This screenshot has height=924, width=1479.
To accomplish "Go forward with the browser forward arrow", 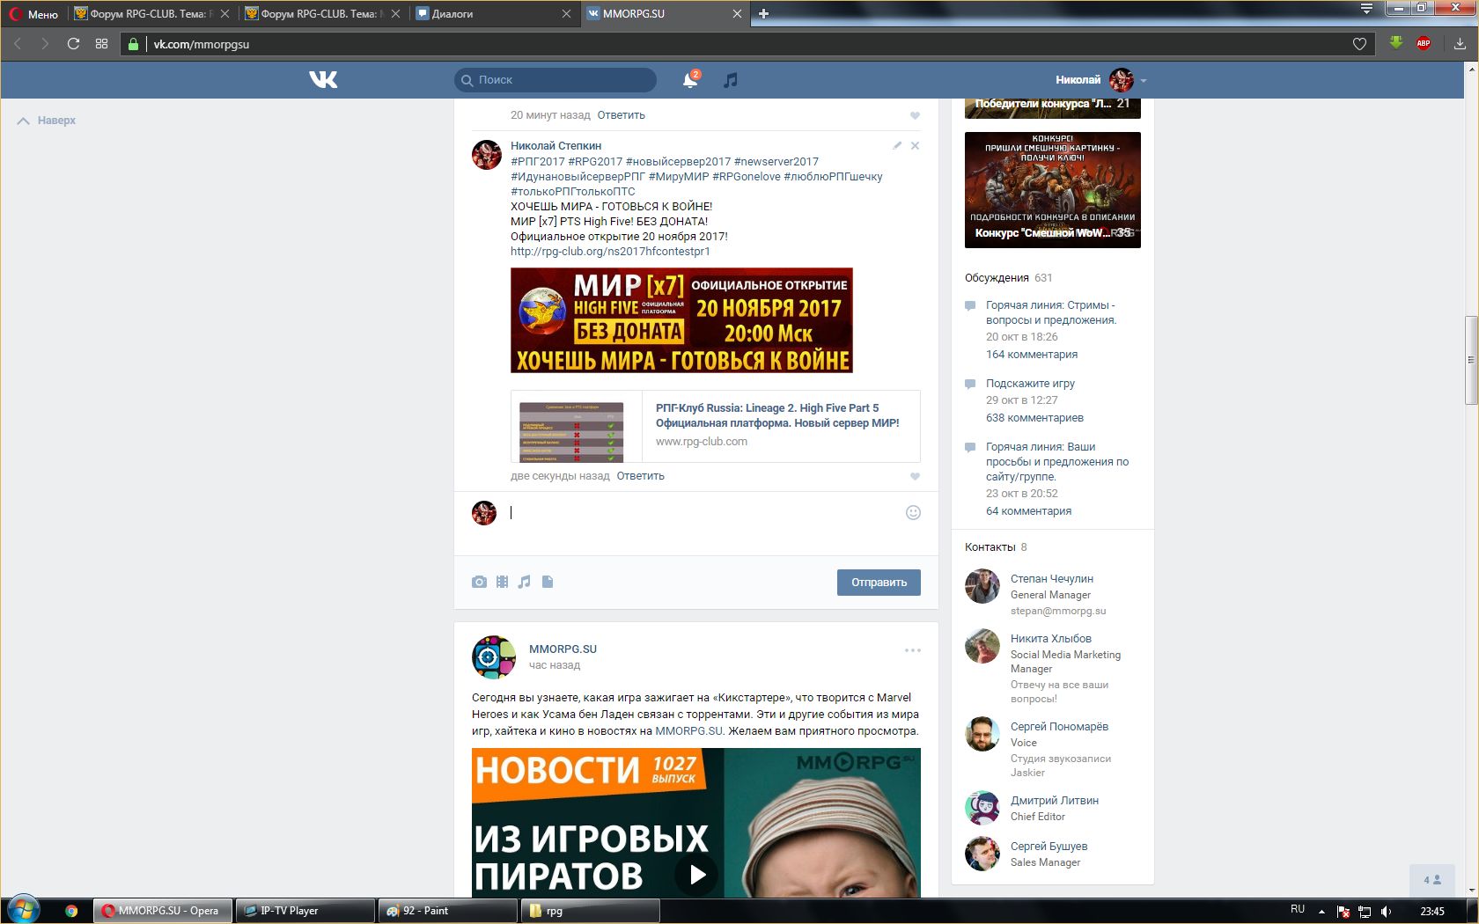I will (45, 43).
